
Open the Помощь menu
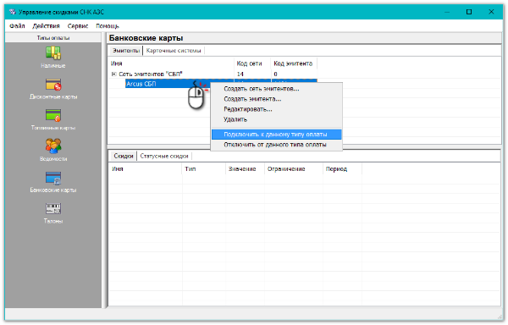point(108,26)
